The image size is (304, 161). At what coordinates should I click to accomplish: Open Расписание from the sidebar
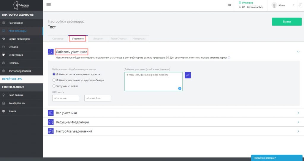point(15,23)
